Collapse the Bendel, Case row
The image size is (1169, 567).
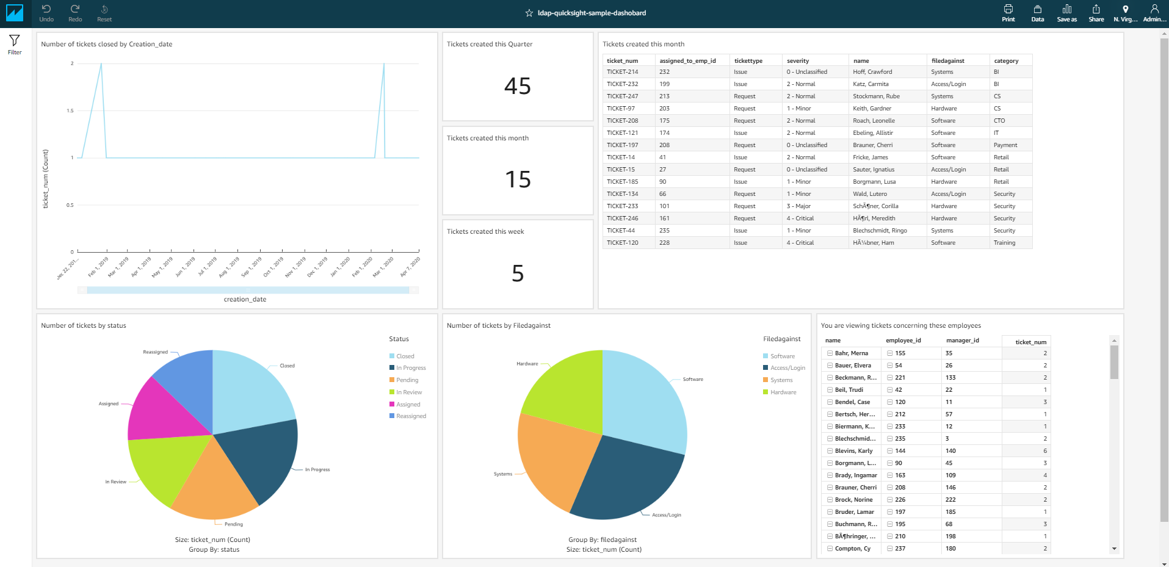pos(830,402)
